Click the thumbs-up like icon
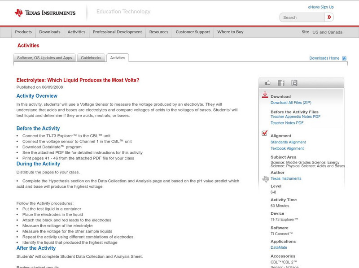Screen dimensions: 359x268 coord(267,83)
